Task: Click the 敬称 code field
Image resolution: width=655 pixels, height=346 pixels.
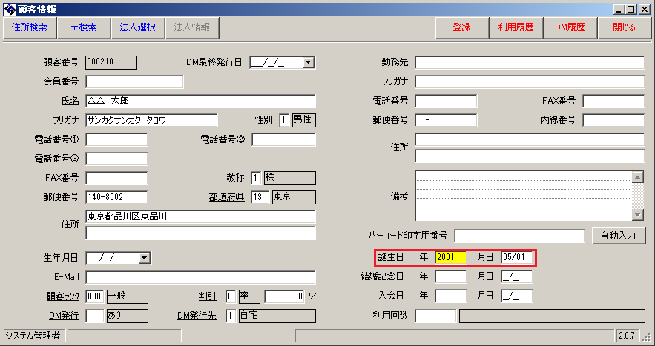Action: (x=256, y=178)
